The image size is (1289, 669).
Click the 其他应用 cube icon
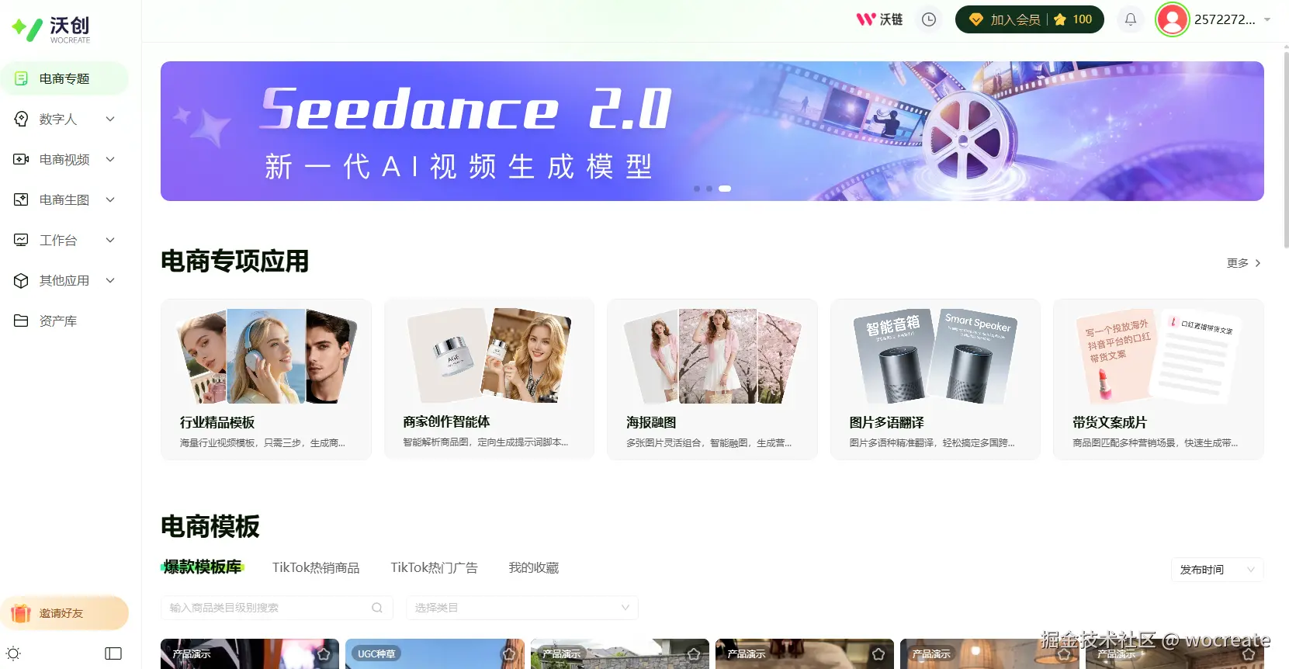coord(21,280)
